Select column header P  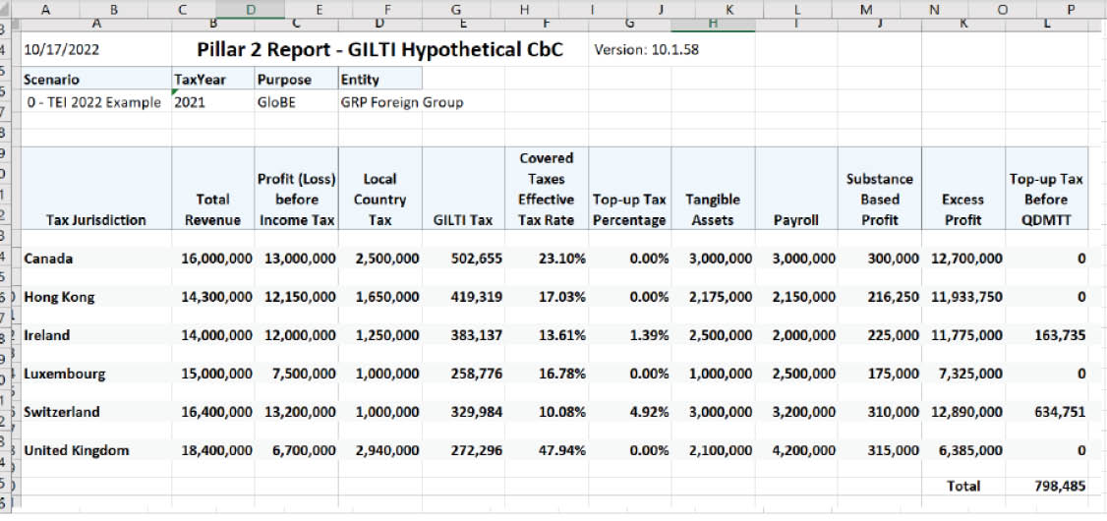coord(1071,9)
